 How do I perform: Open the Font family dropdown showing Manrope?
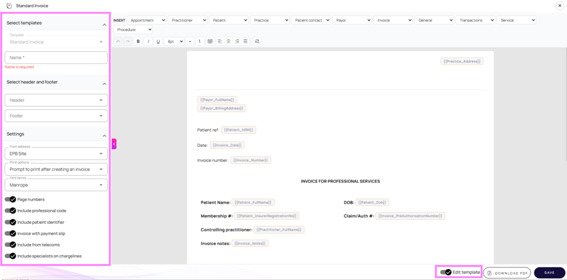click(56, 185)
